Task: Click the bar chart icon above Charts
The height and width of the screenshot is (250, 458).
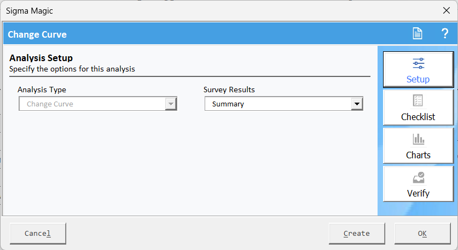Action: [418, 139]
